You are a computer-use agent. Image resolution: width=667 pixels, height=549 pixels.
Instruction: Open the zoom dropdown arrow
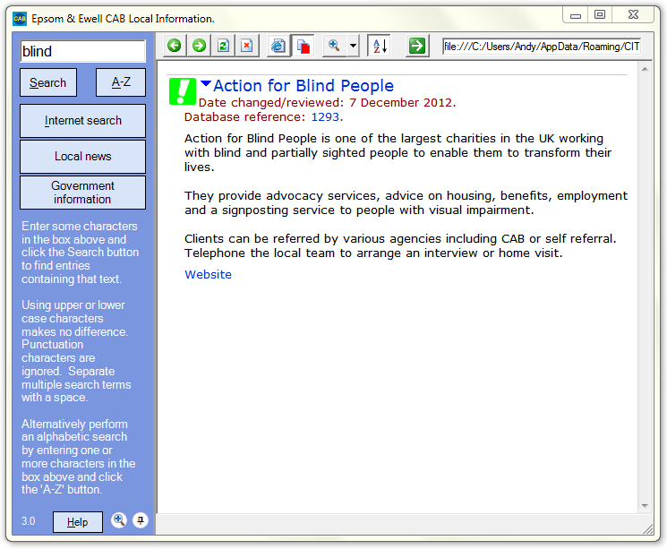coord(353,46)
